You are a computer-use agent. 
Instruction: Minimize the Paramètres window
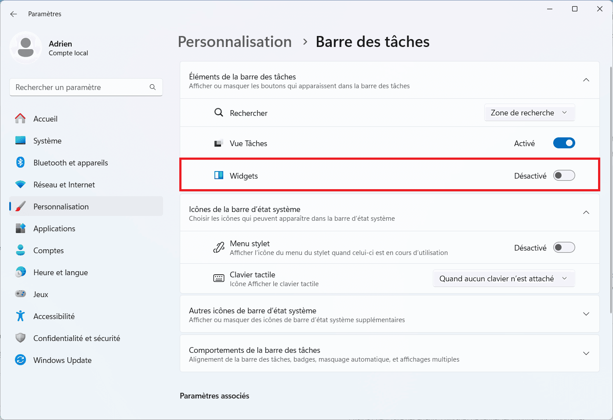[550, 9]
